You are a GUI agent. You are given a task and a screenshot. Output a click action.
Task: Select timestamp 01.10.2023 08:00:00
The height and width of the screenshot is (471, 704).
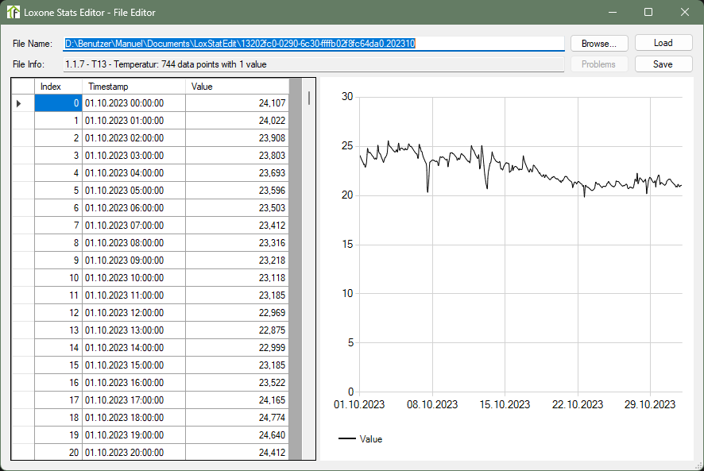point(133,243)
